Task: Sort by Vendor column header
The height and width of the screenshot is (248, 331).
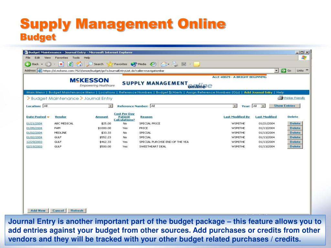Action: click(60, 117)
